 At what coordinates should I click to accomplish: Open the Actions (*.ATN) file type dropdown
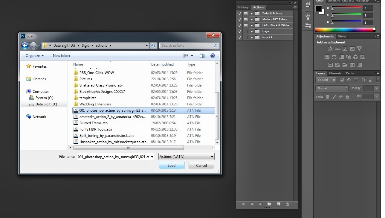tap(211, 156)
